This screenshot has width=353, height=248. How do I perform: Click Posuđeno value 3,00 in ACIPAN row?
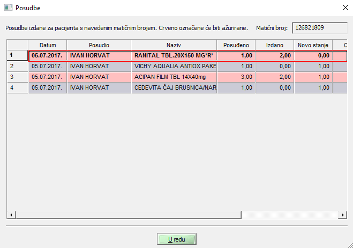point(236,77)
